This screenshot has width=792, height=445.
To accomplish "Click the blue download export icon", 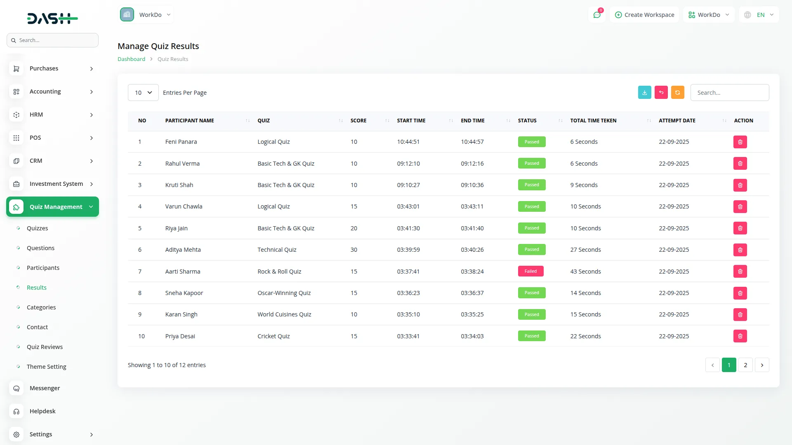I will click(644, 93).
